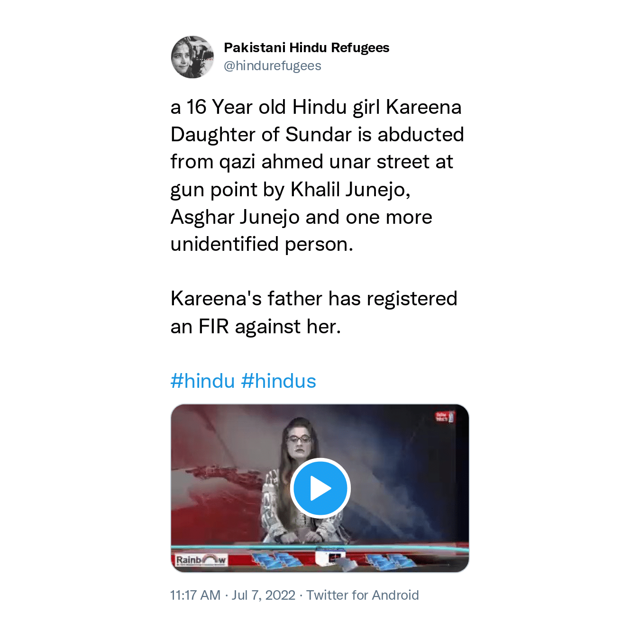
Task: Click the 'unidentified person.' text line
Action: (x=262, y=245)
